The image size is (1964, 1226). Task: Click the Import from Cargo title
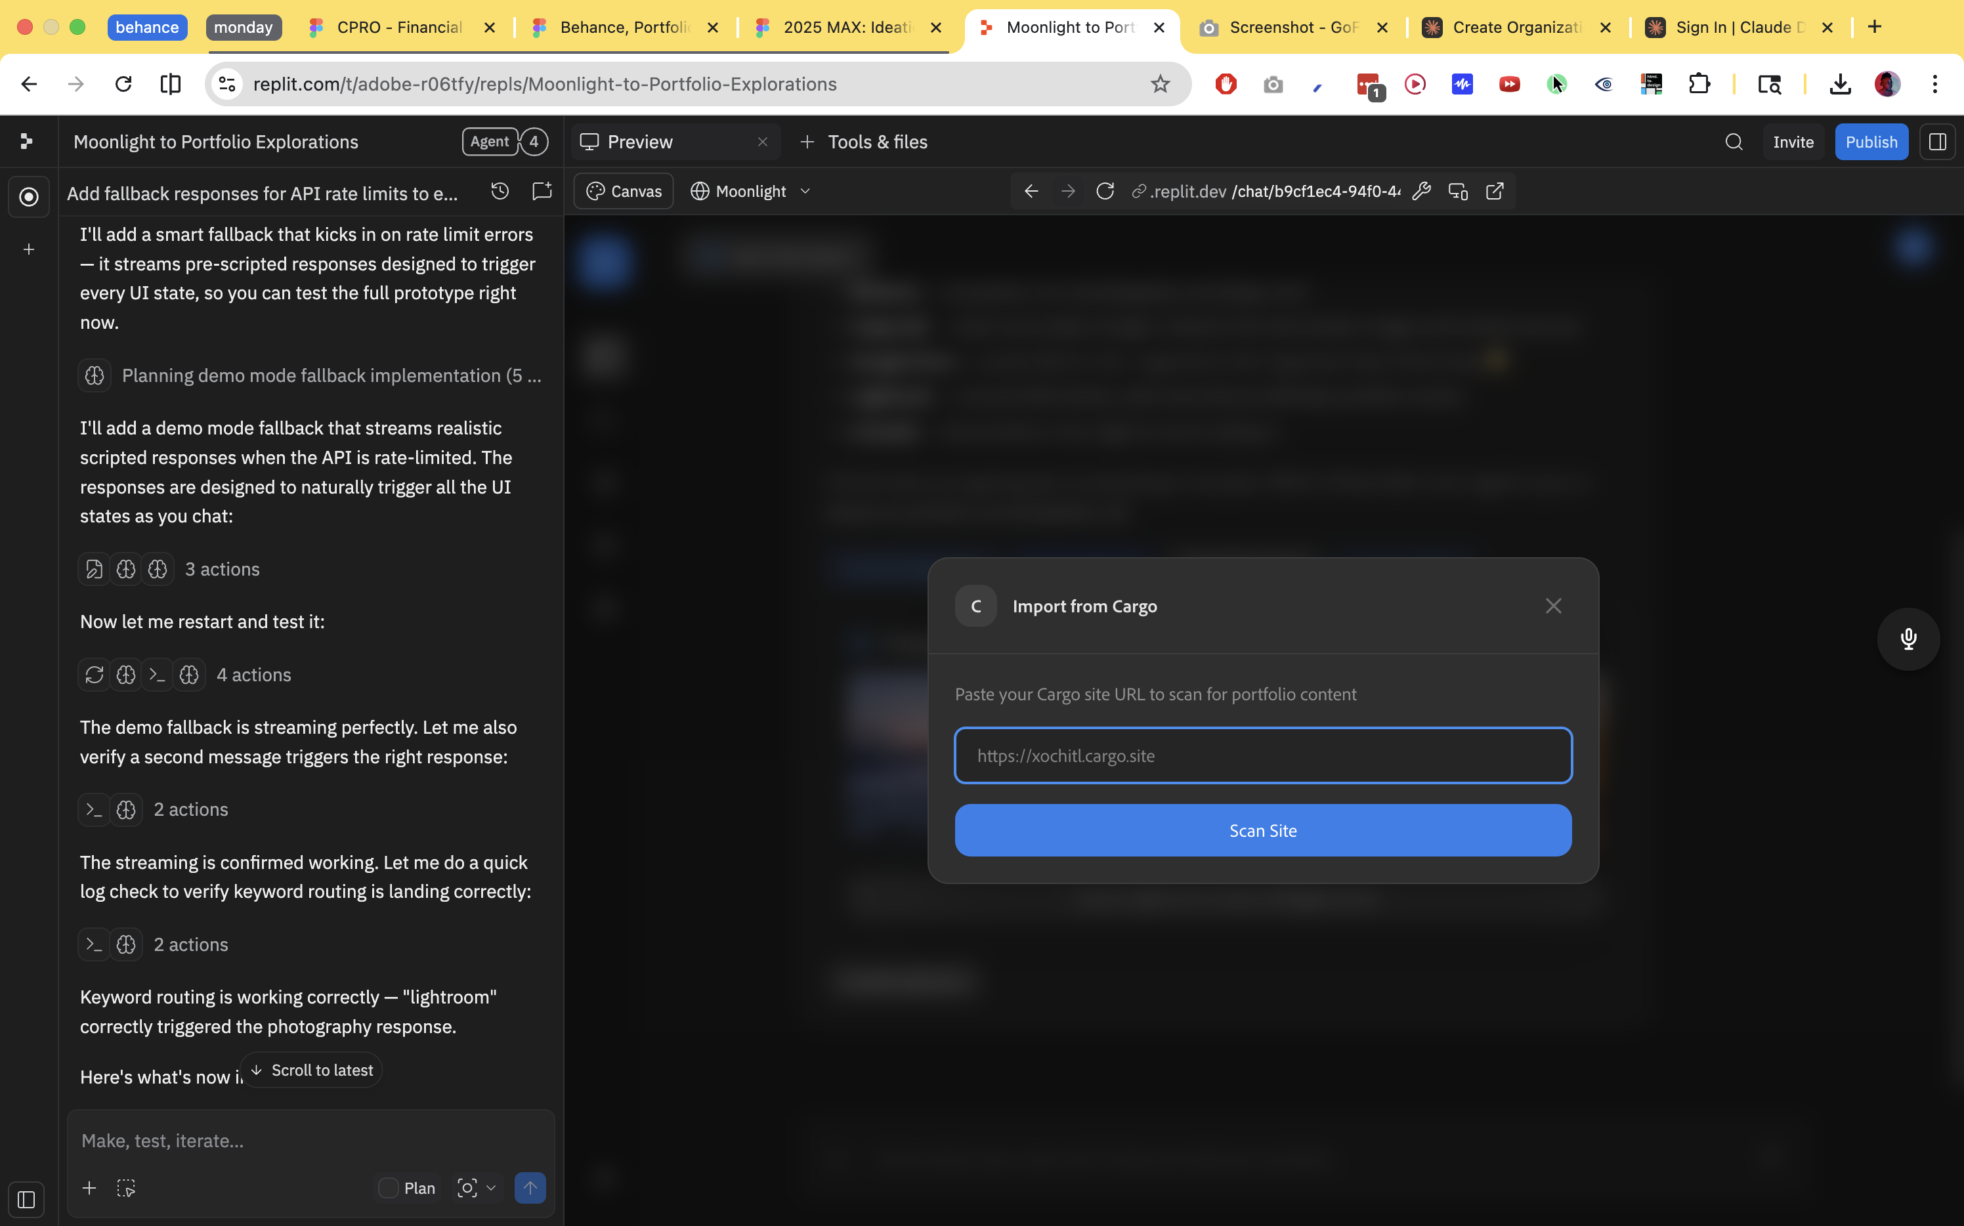pos(1084,606)
